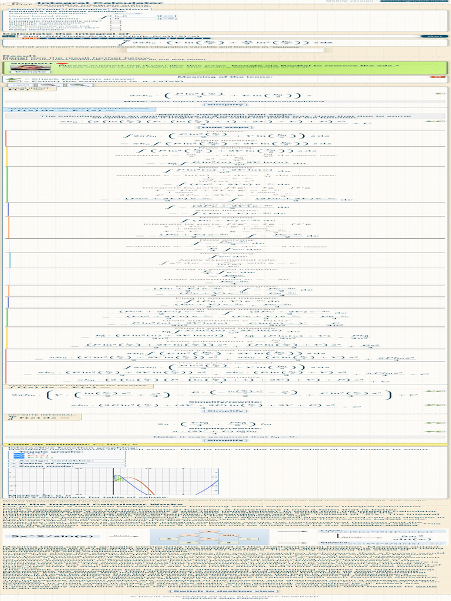Image resolution: width=451 pixels, height=601 pixels.
Task: Click Simplify under the rewritten input note
Action: (225, 104)
